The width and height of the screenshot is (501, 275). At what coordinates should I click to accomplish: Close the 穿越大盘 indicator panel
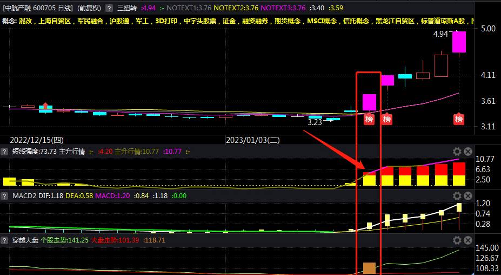click(468, 240)
